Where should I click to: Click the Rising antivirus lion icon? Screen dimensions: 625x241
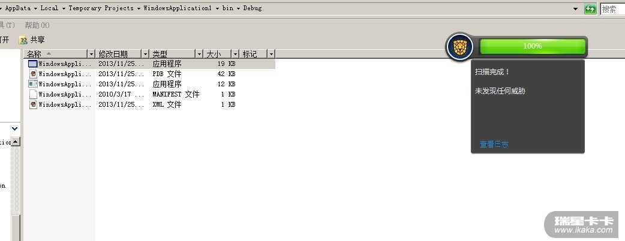(460, 47)
